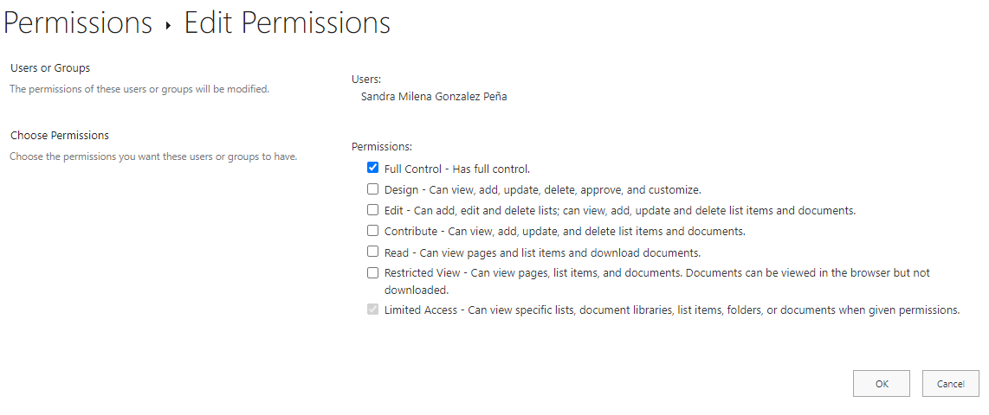The image size is (989, 415).
Task: Tick the Edit permission checkbox
Action: pyautogui.click(x=372, y=210)
